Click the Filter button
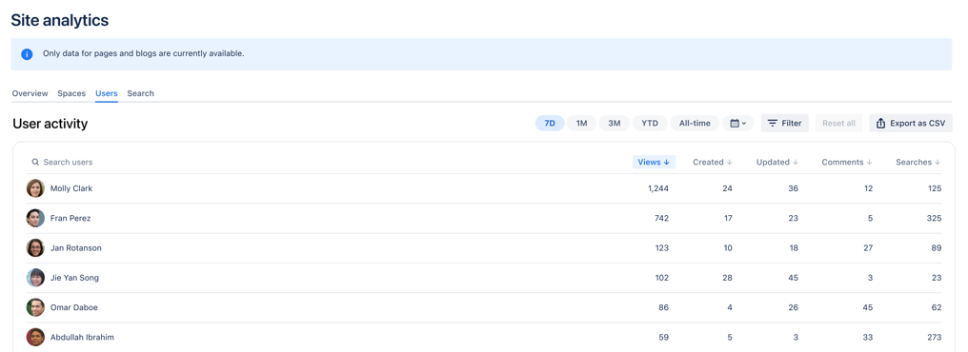 click(785, 124)
